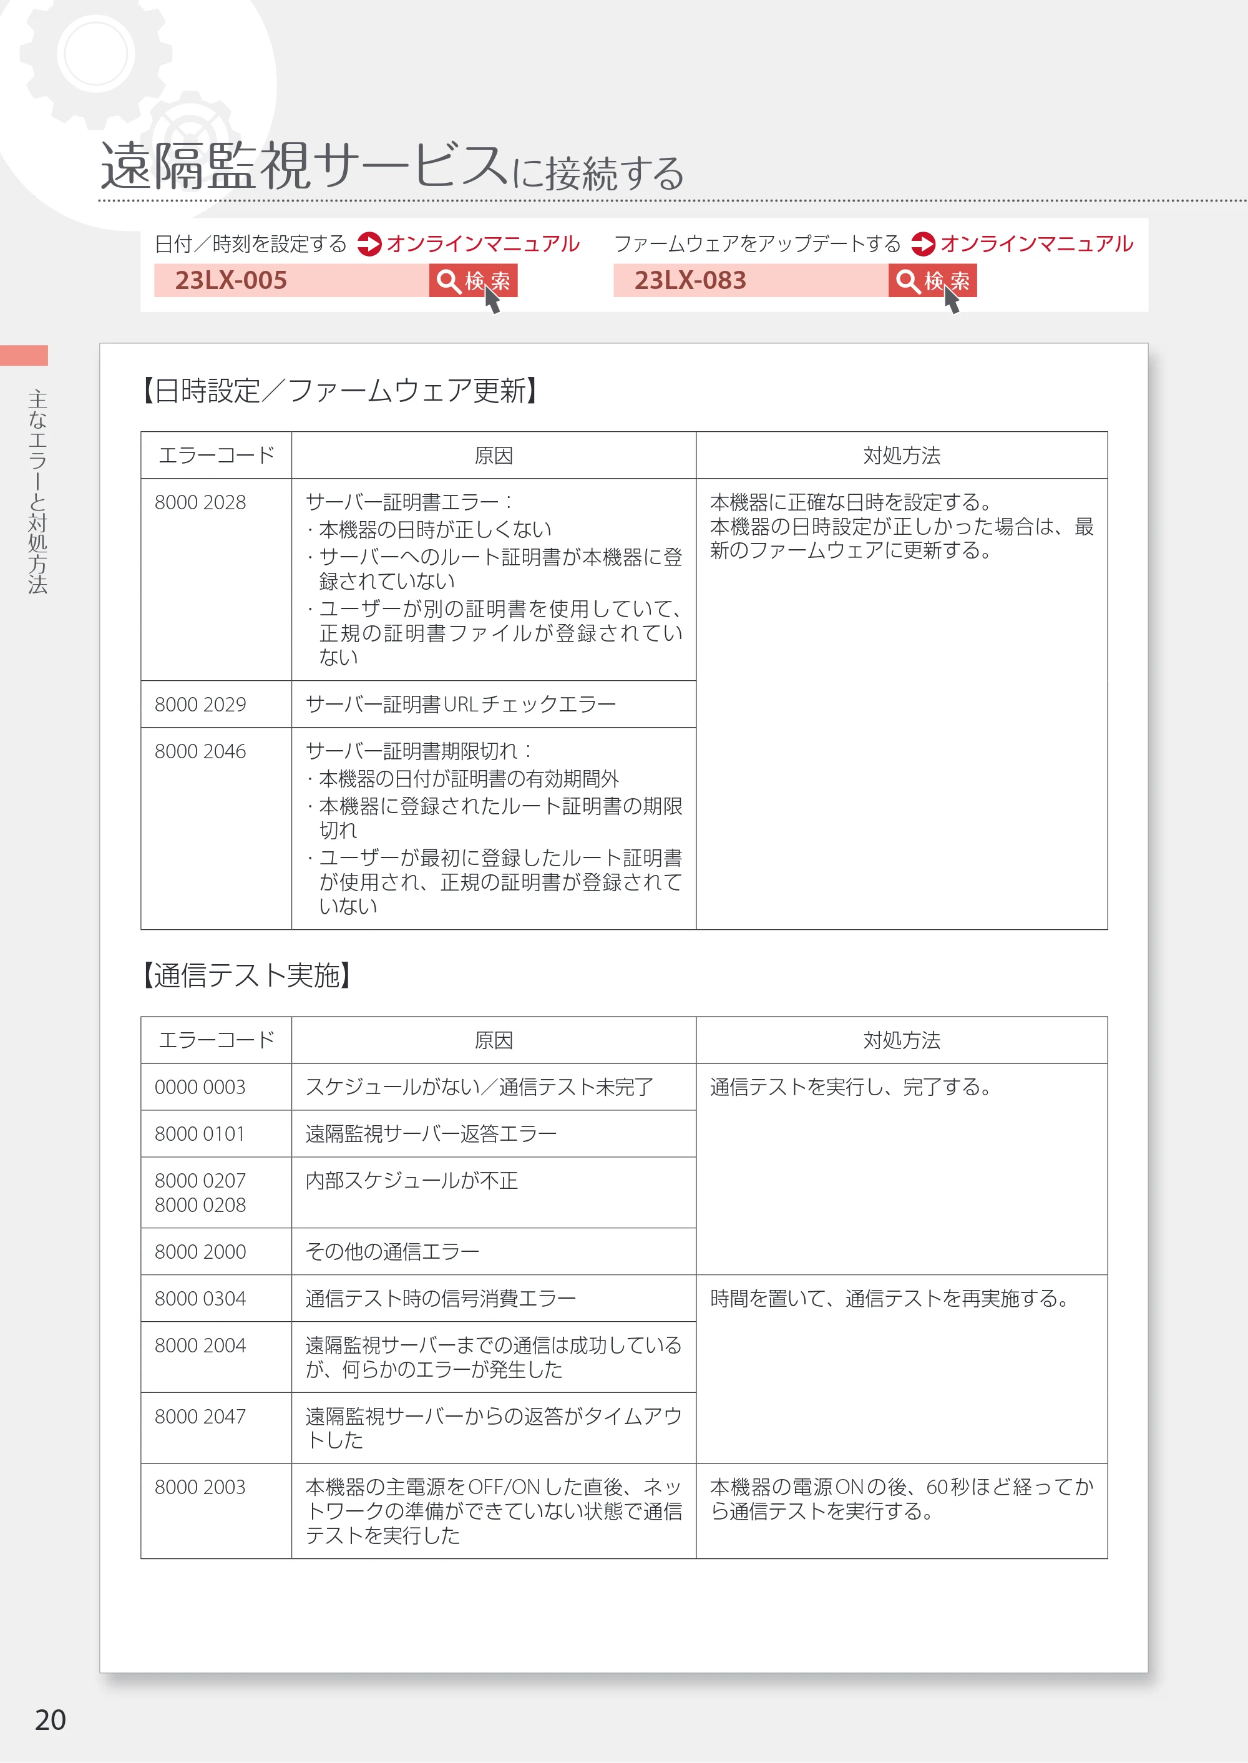Open the オンラインマニュアル link for date/time setting

point(482,243)
